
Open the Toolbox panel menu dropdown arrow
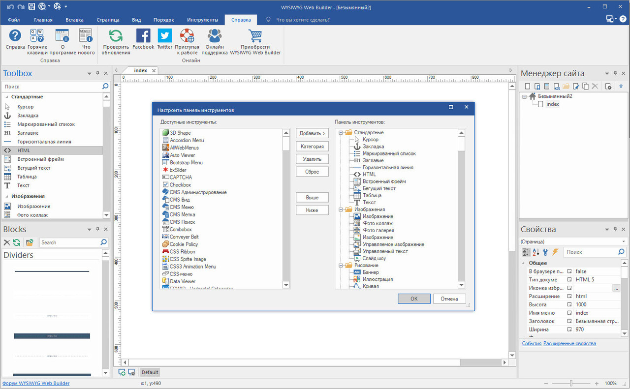[x=89, y=73]
